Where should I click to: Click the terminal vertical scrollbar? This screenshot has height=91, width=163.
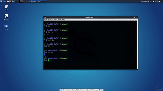pos(137,45)
